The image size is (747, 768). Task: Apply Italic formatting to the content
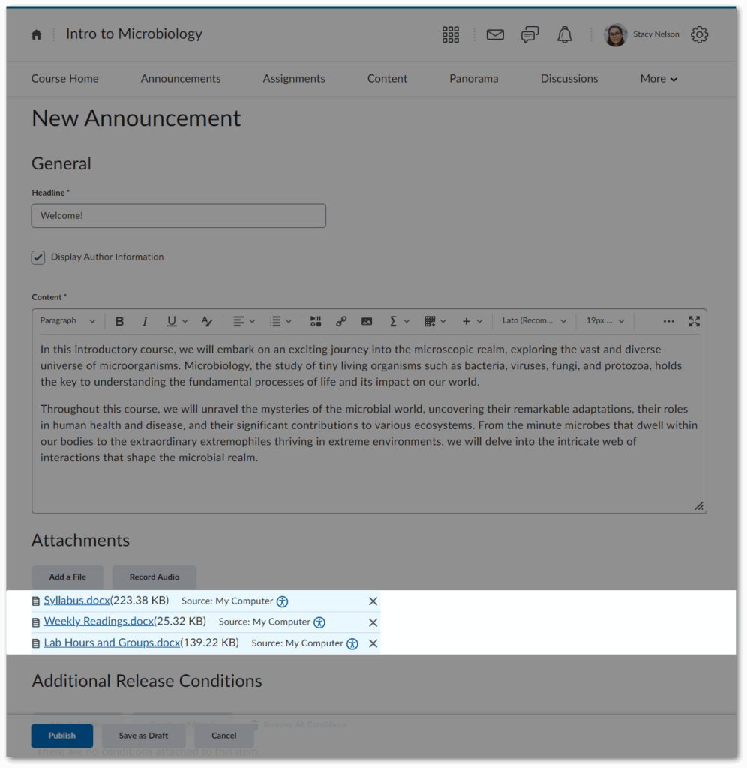pos(145,320)
